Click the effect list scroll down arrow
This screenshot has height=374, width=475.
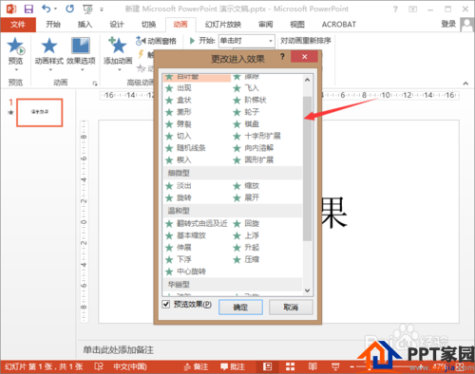click(x=307, y=290)
